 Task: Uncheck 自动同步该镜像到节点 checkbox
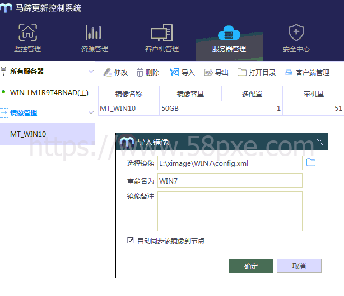coord(131,240)
